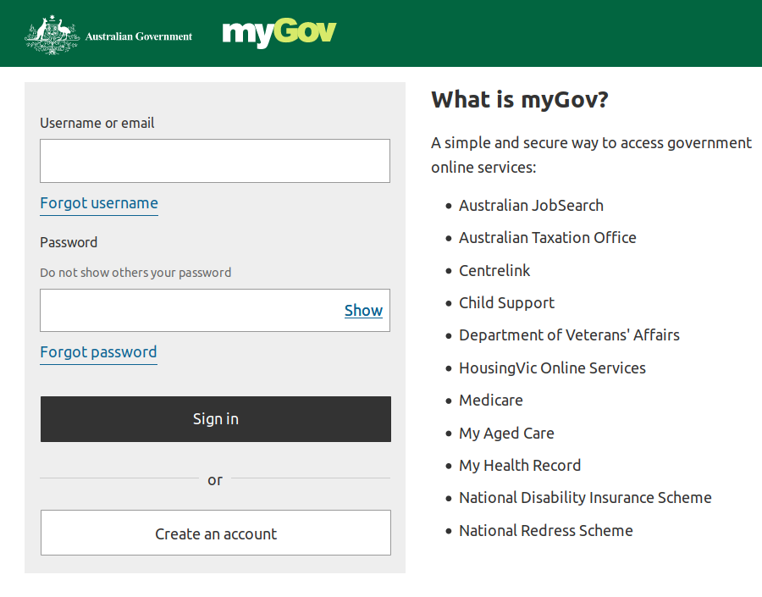The image size is (762, 597).
Task: Open the Forgot username link
Action: tap(98, 203)
